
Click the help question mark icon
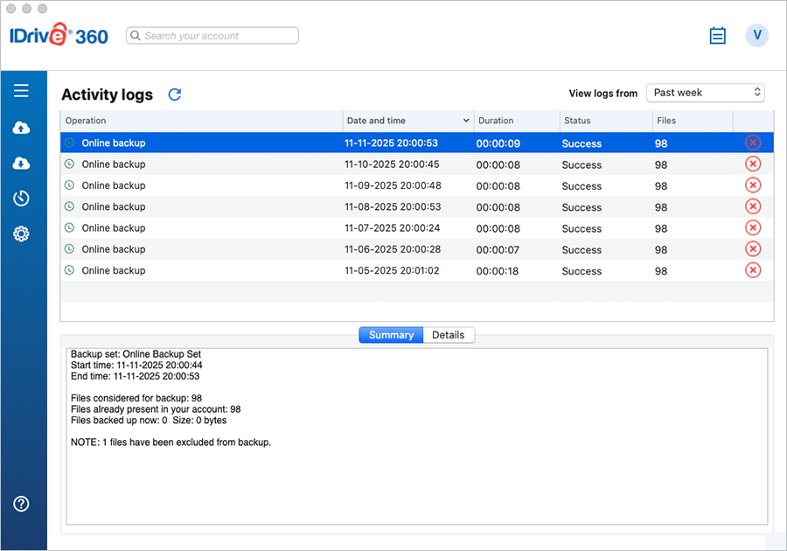(x=22, y=504)
